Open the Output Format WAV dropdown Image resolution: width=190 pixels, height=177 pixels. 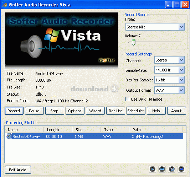pos(169,90)
